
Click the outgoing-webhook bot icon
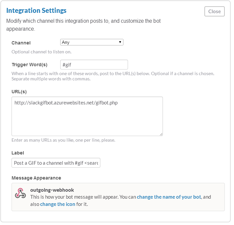pos(20,193)
